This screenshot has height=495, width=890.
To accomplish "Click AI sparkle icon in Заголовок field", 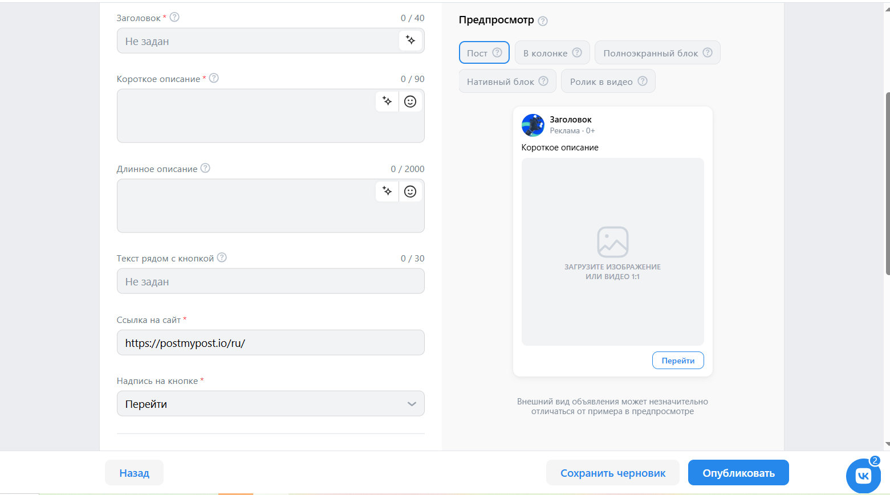I will tap(410, 40).
